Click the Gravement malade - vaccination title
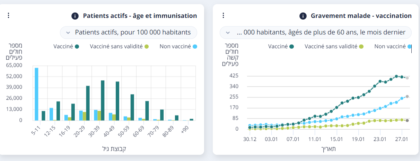The image size is (420, 161). click(x=361, y=16)
